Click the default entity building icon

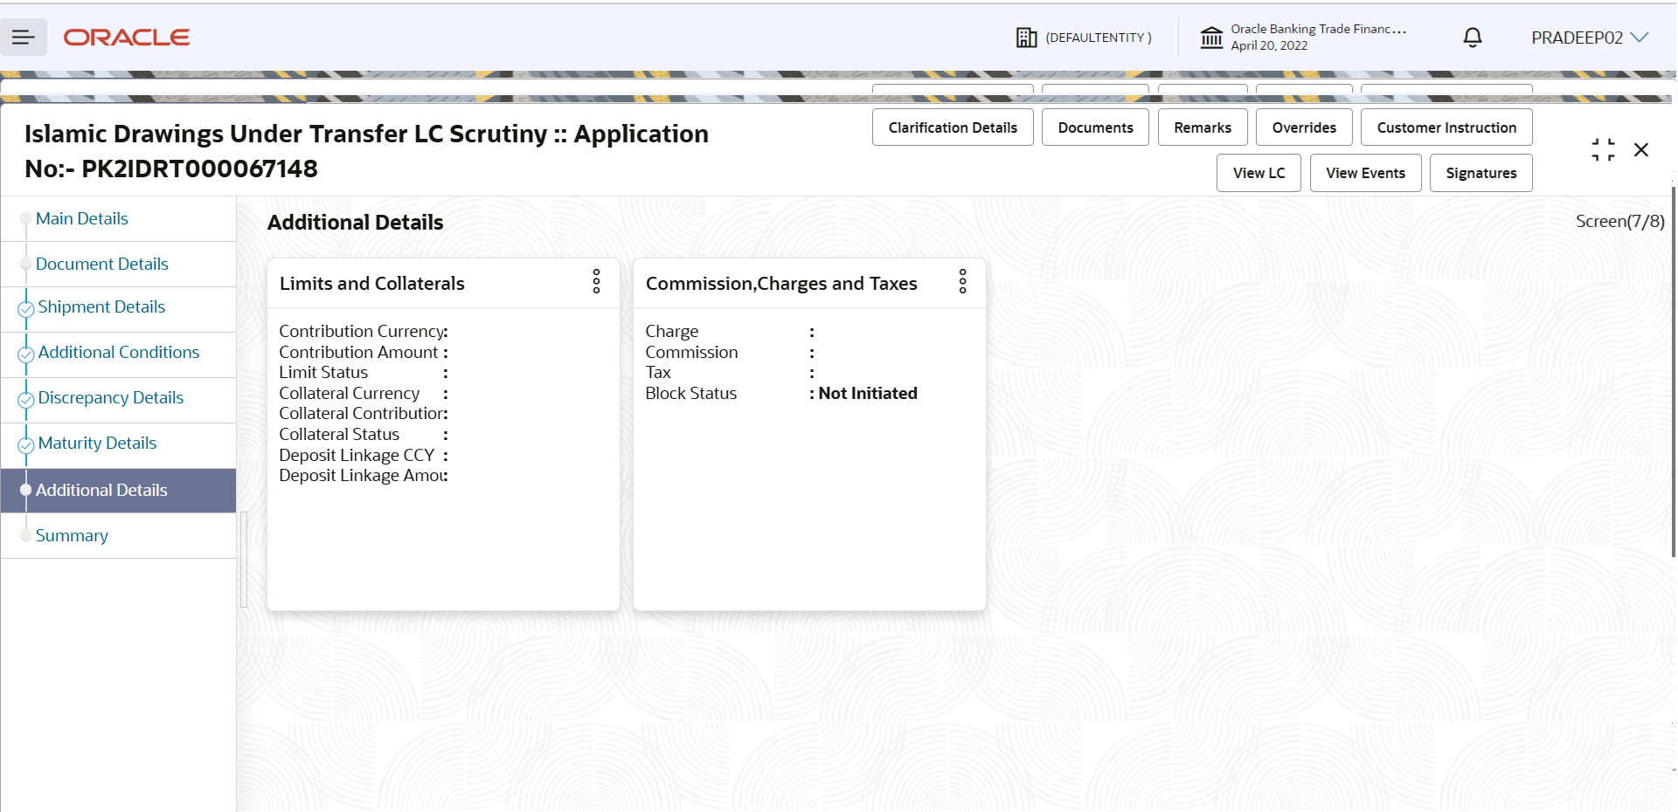click(1026, 38)
